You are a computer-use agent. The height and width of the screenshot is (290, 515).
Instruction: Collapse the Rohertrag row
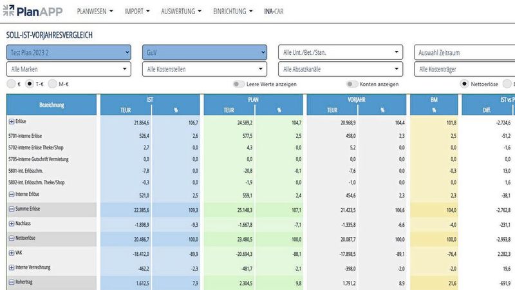point(12,282)
